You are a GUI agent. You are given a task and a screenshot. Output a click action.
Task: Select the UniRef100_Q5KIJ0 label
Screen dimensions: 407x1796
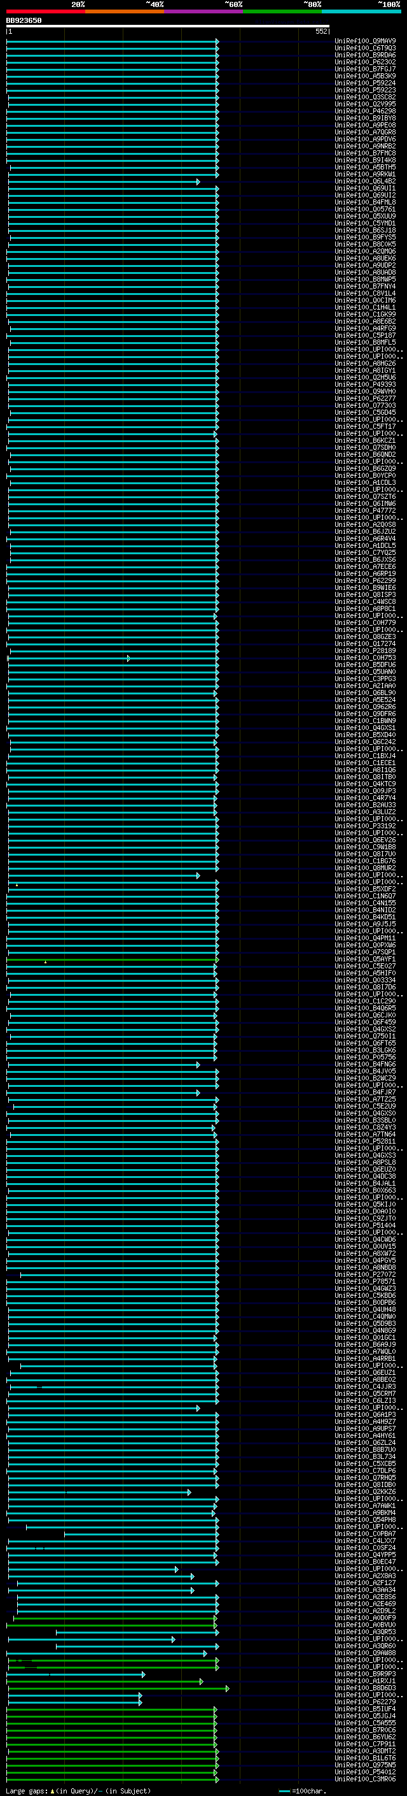365,1204
